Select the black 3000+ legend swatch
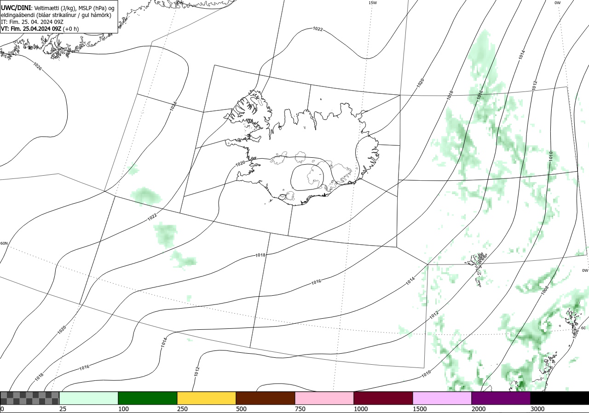The image size is (589, 413). coord(560,398)
